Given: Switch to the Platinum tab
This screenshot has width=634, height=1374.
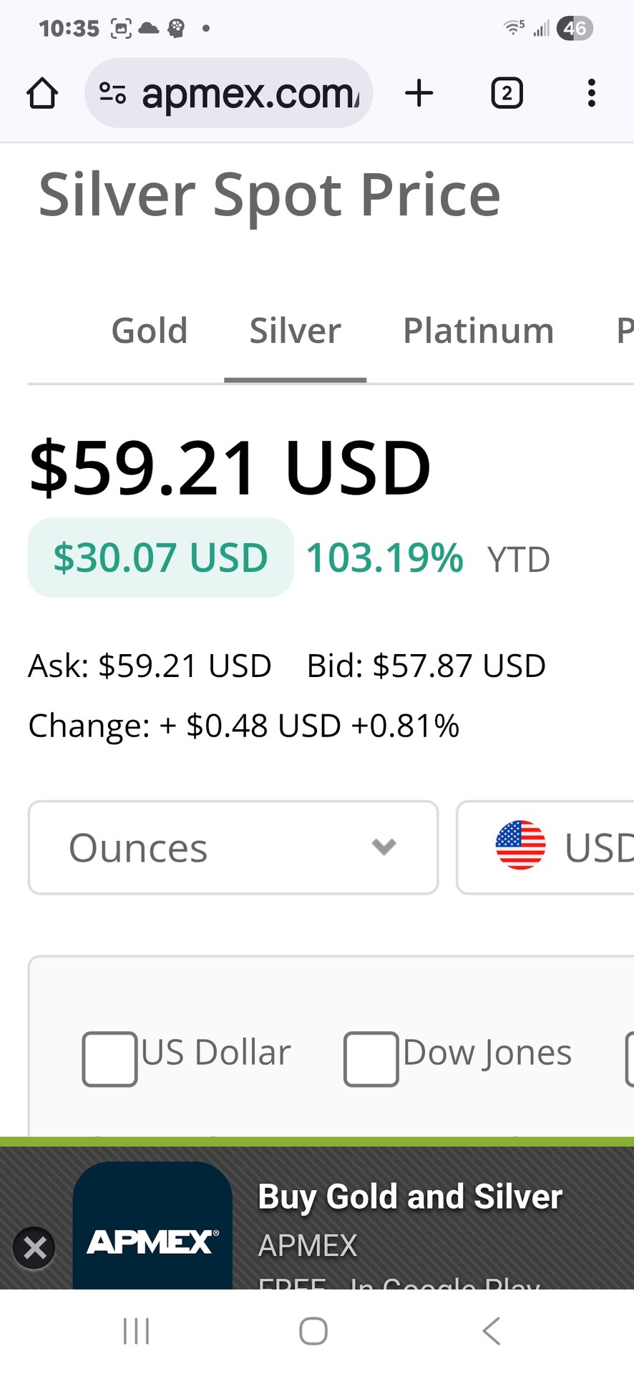Looking at the screenshot, I should click(478, 331).
